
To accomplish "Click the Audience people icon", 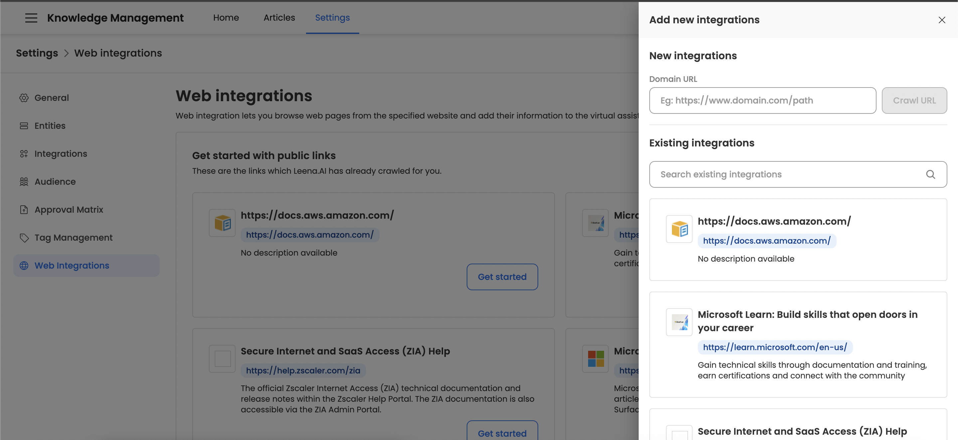I will (x=24, y=182).
